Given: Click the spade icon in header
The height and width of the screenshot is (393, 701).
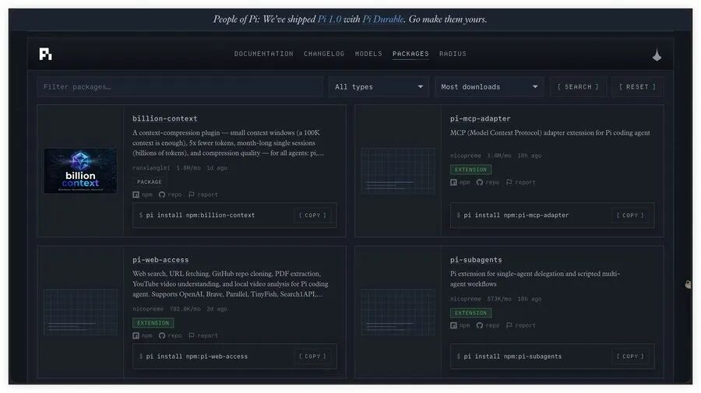Looking at the screenshot, I should click(x=657, y=55).
